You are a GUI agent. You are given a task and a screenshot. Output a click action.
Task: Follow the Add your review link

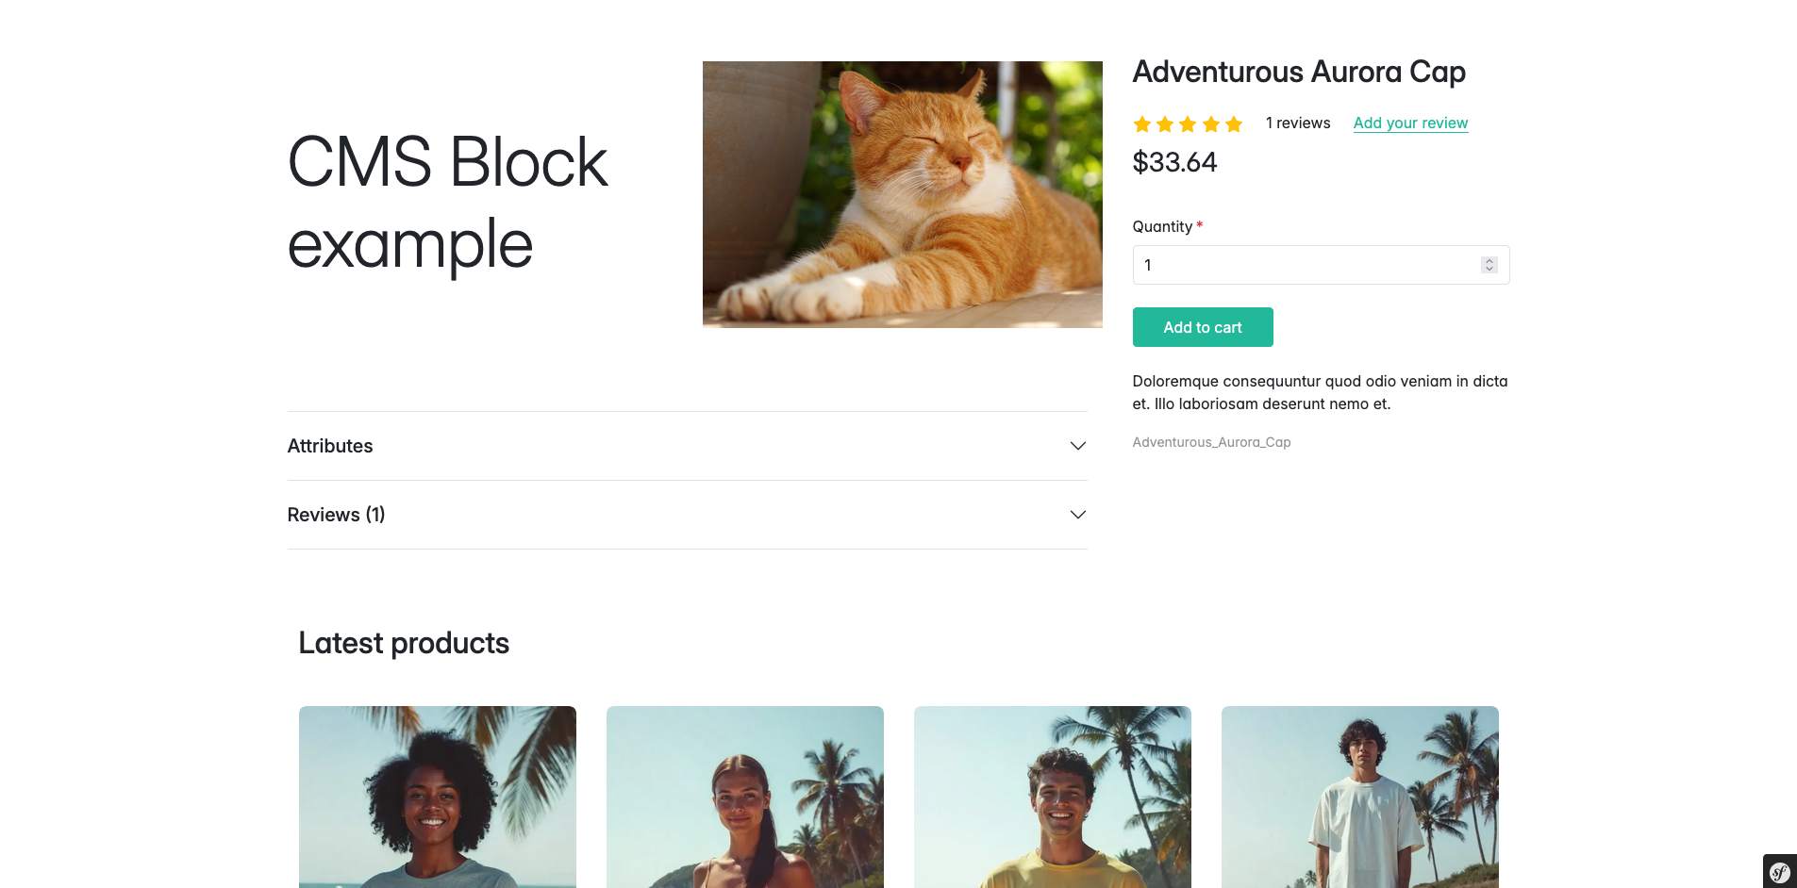coord(1410,123)
